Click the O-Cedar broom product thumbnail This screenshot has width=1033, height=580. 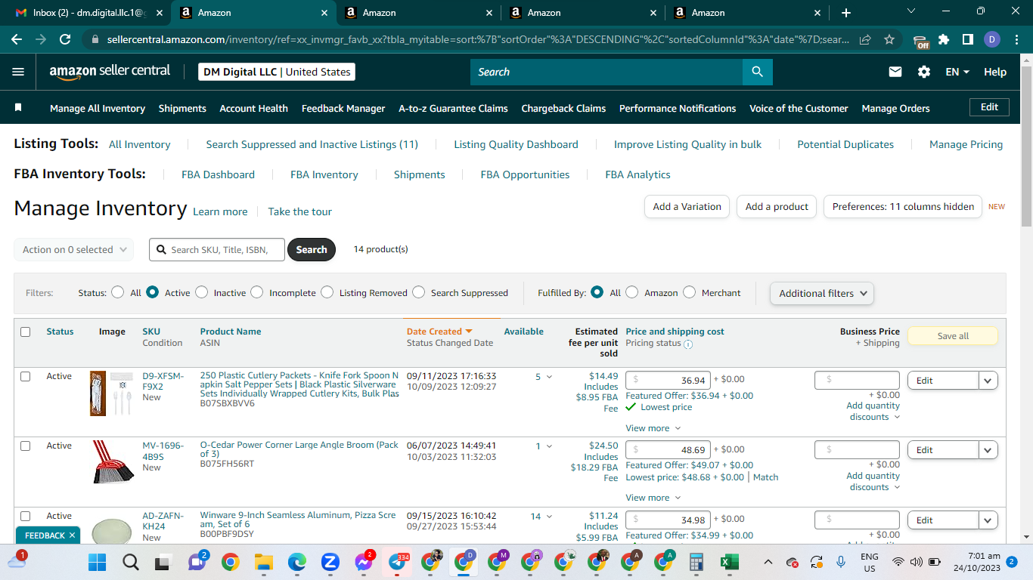(x=113, y=462)
